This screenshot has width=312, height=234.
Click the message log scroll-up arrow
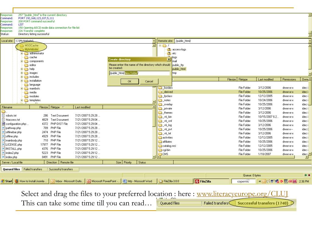pyautogui.click(x=310, y=15)
